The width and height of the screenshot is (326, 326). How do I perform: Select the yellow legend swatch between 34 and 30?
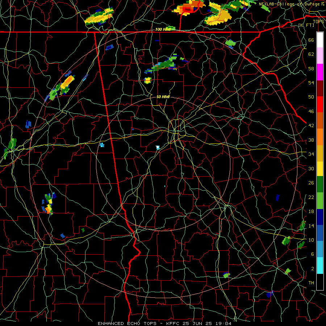[320, 168]
